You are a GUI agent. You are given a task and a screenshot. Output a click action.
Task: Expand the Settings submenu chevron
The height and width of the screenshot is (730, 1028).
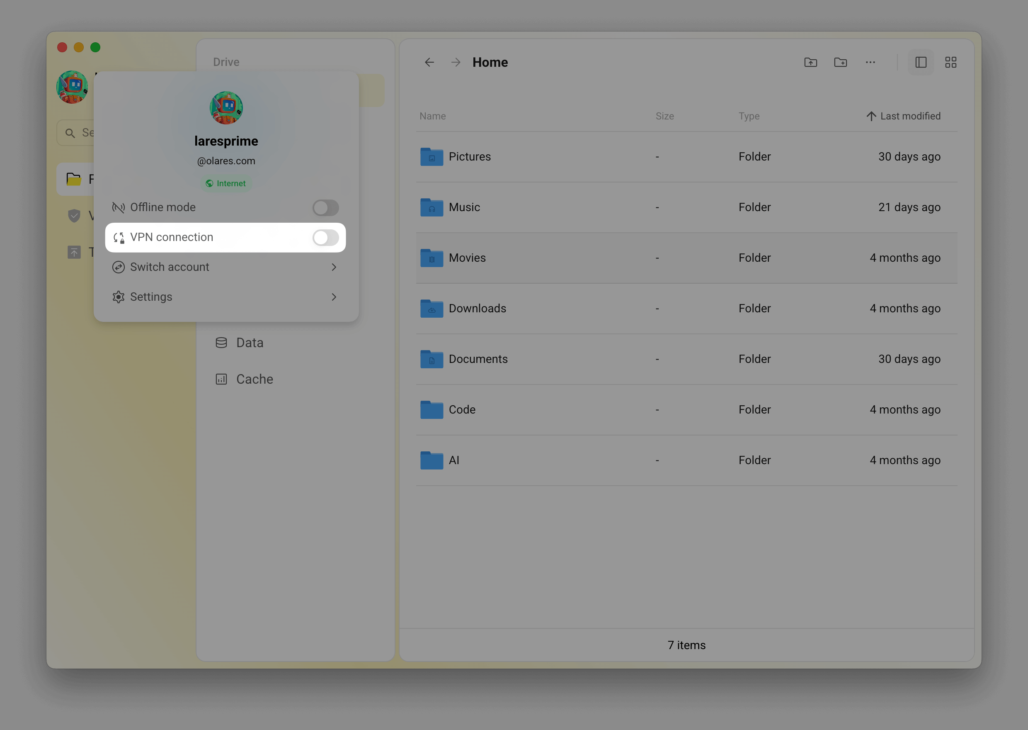334,297
